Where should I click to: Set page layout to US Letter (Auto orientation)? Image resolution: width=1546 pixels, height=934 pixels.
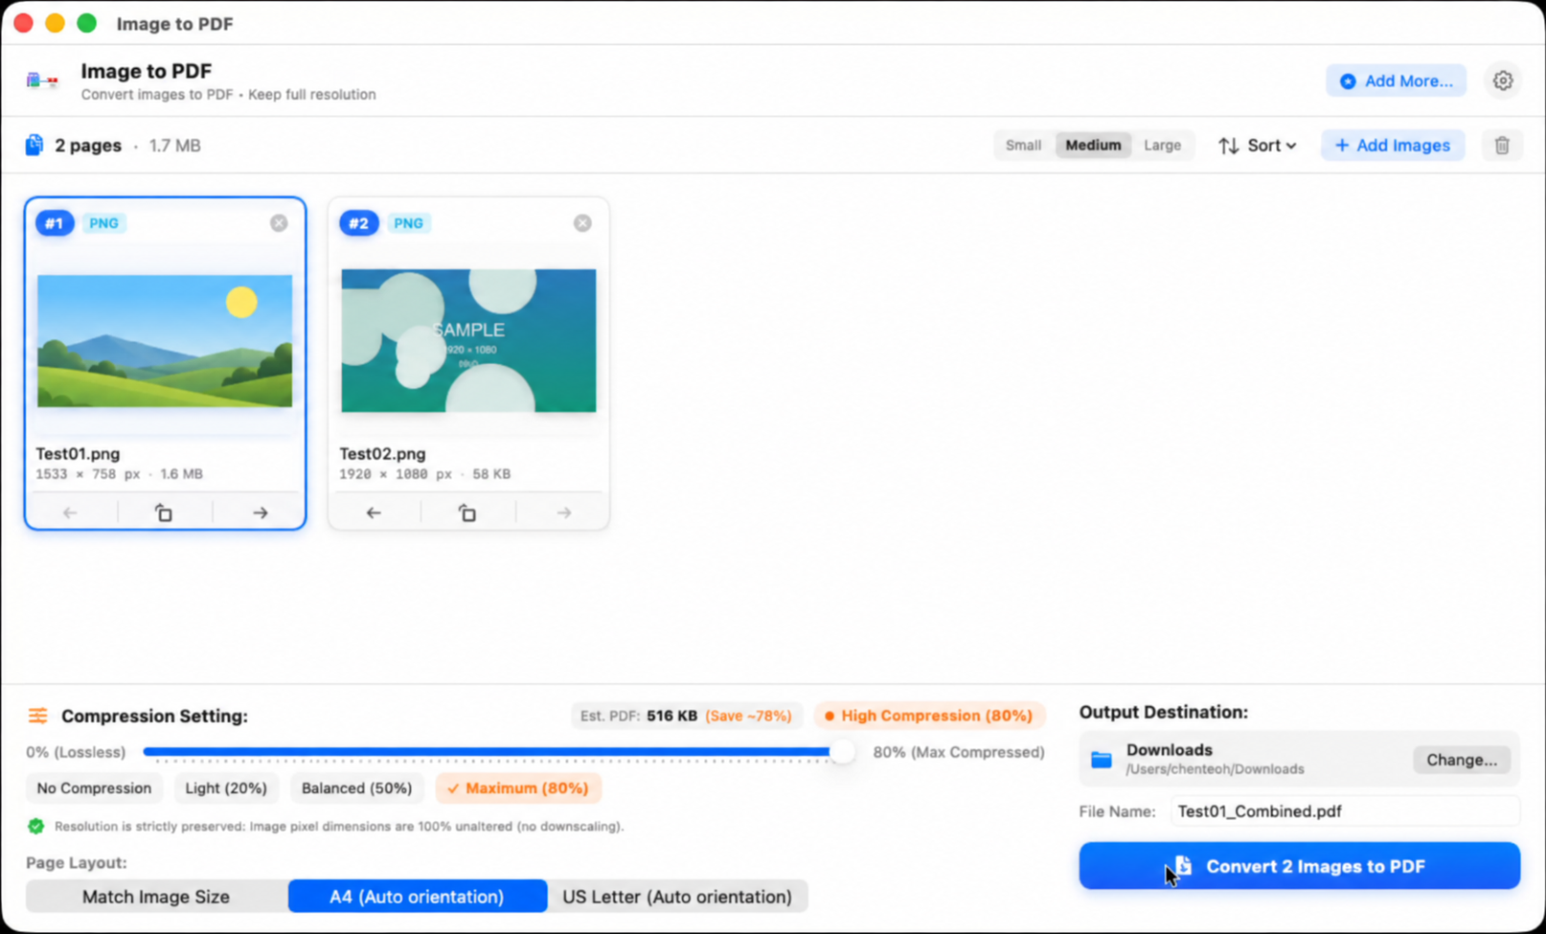pyautogui.click(x=677, y=897)
